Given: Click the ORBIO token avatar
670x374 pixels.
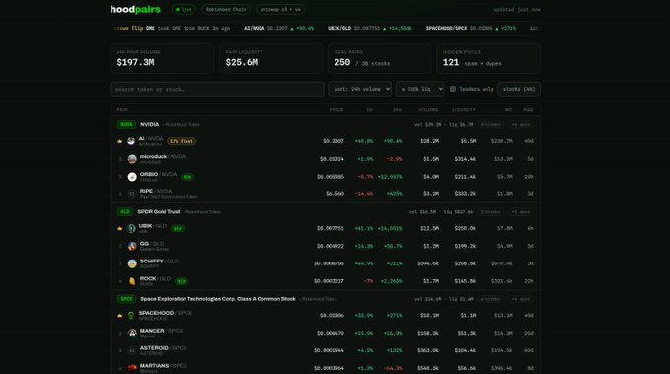Looking at the screenshot, I should pos(132,177).
